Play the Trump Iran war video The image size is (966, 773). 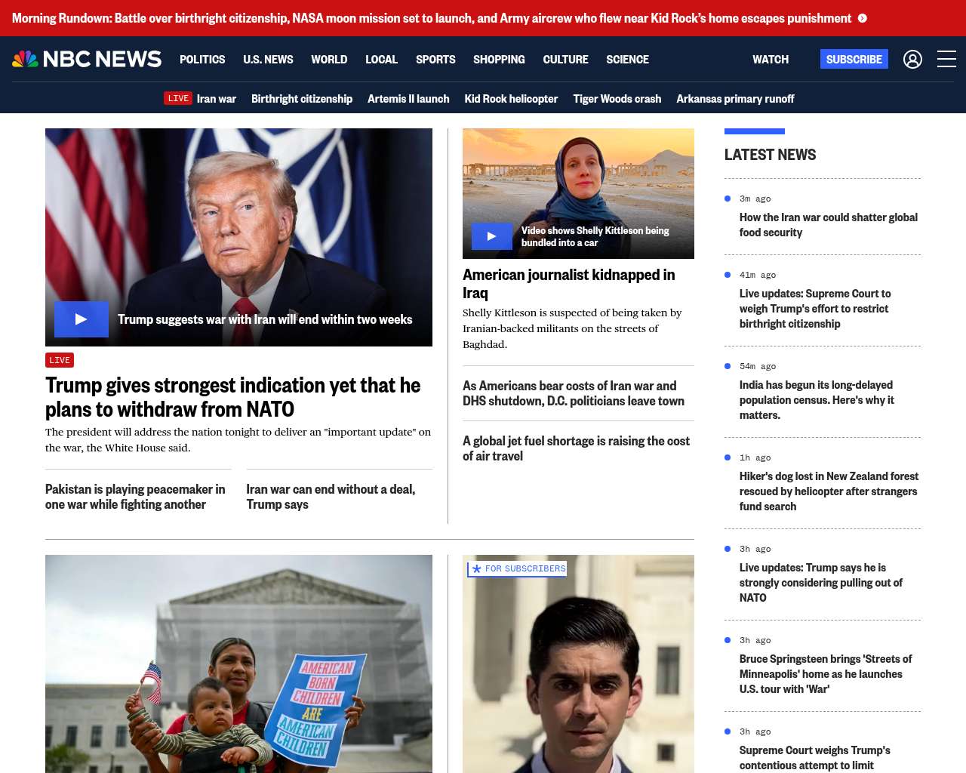(82, 319)
